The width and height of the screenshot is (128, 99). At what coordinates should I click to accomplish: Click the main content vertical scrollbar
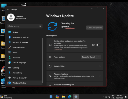click(106, 50)
